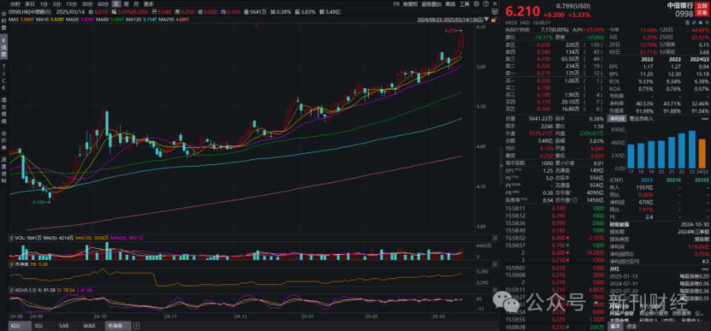Select the 30分 period
The height and width of the screenshot is (331, 711).
click(87, 4)
